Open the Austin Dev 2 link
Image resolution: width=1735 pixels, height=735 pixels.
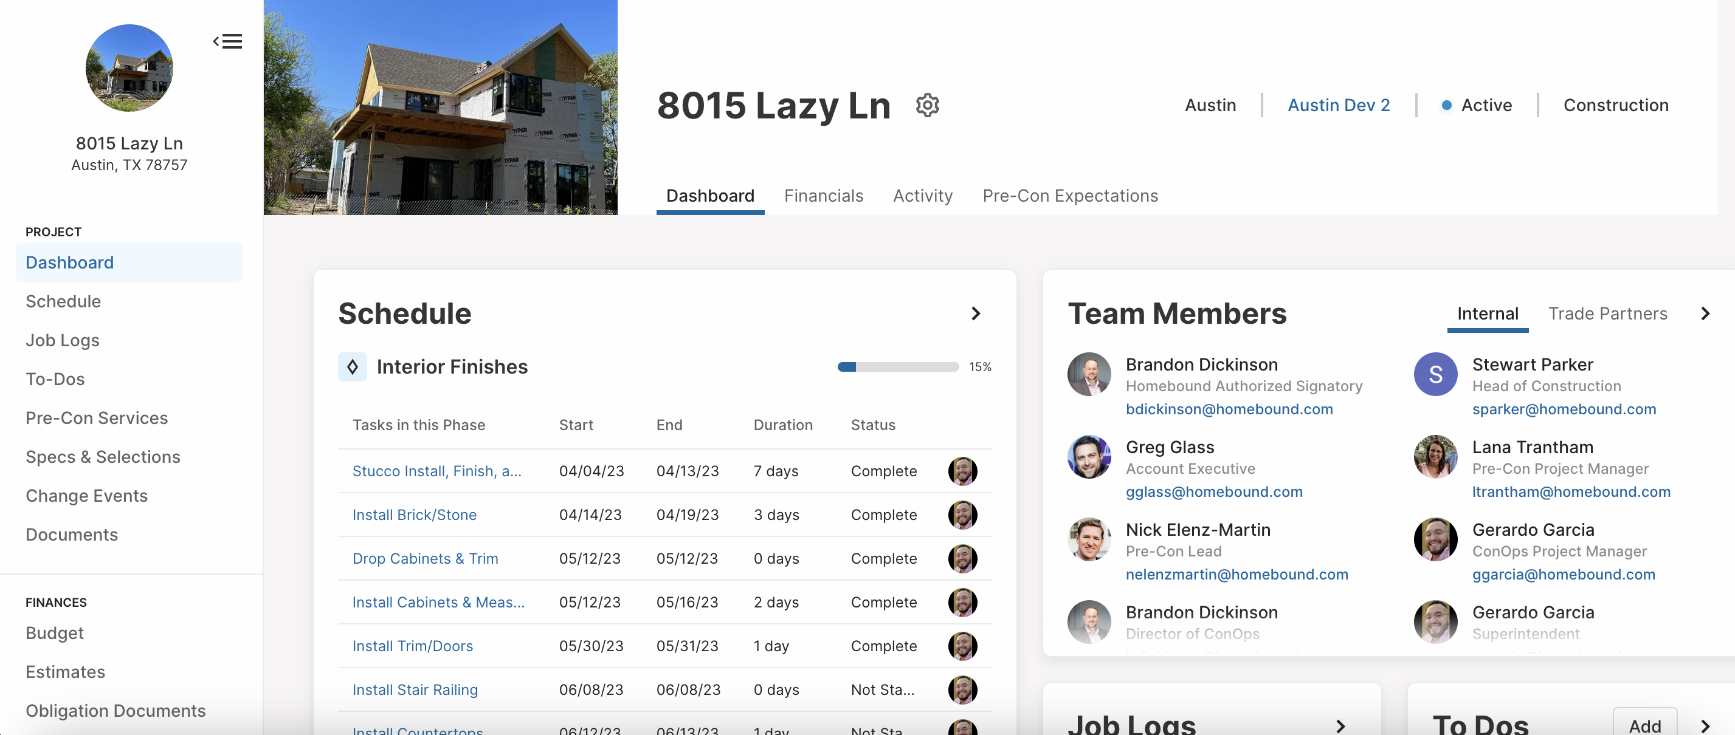1338,105
